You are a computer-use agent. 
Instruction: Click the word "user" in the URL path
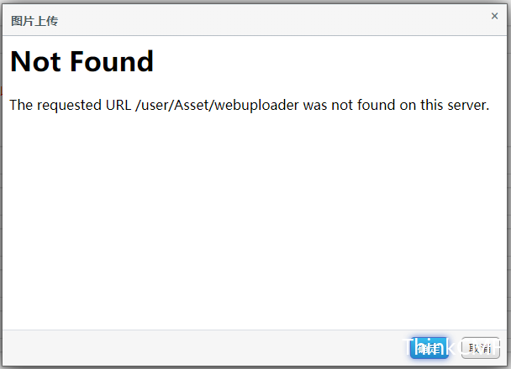coord(153,106)
